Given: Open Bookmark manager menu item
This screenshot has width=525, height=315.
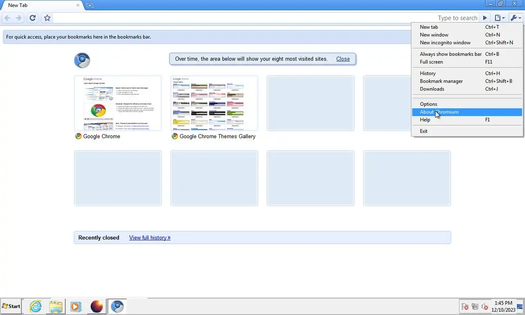Looking at the screenshot, I should [467, 81].
